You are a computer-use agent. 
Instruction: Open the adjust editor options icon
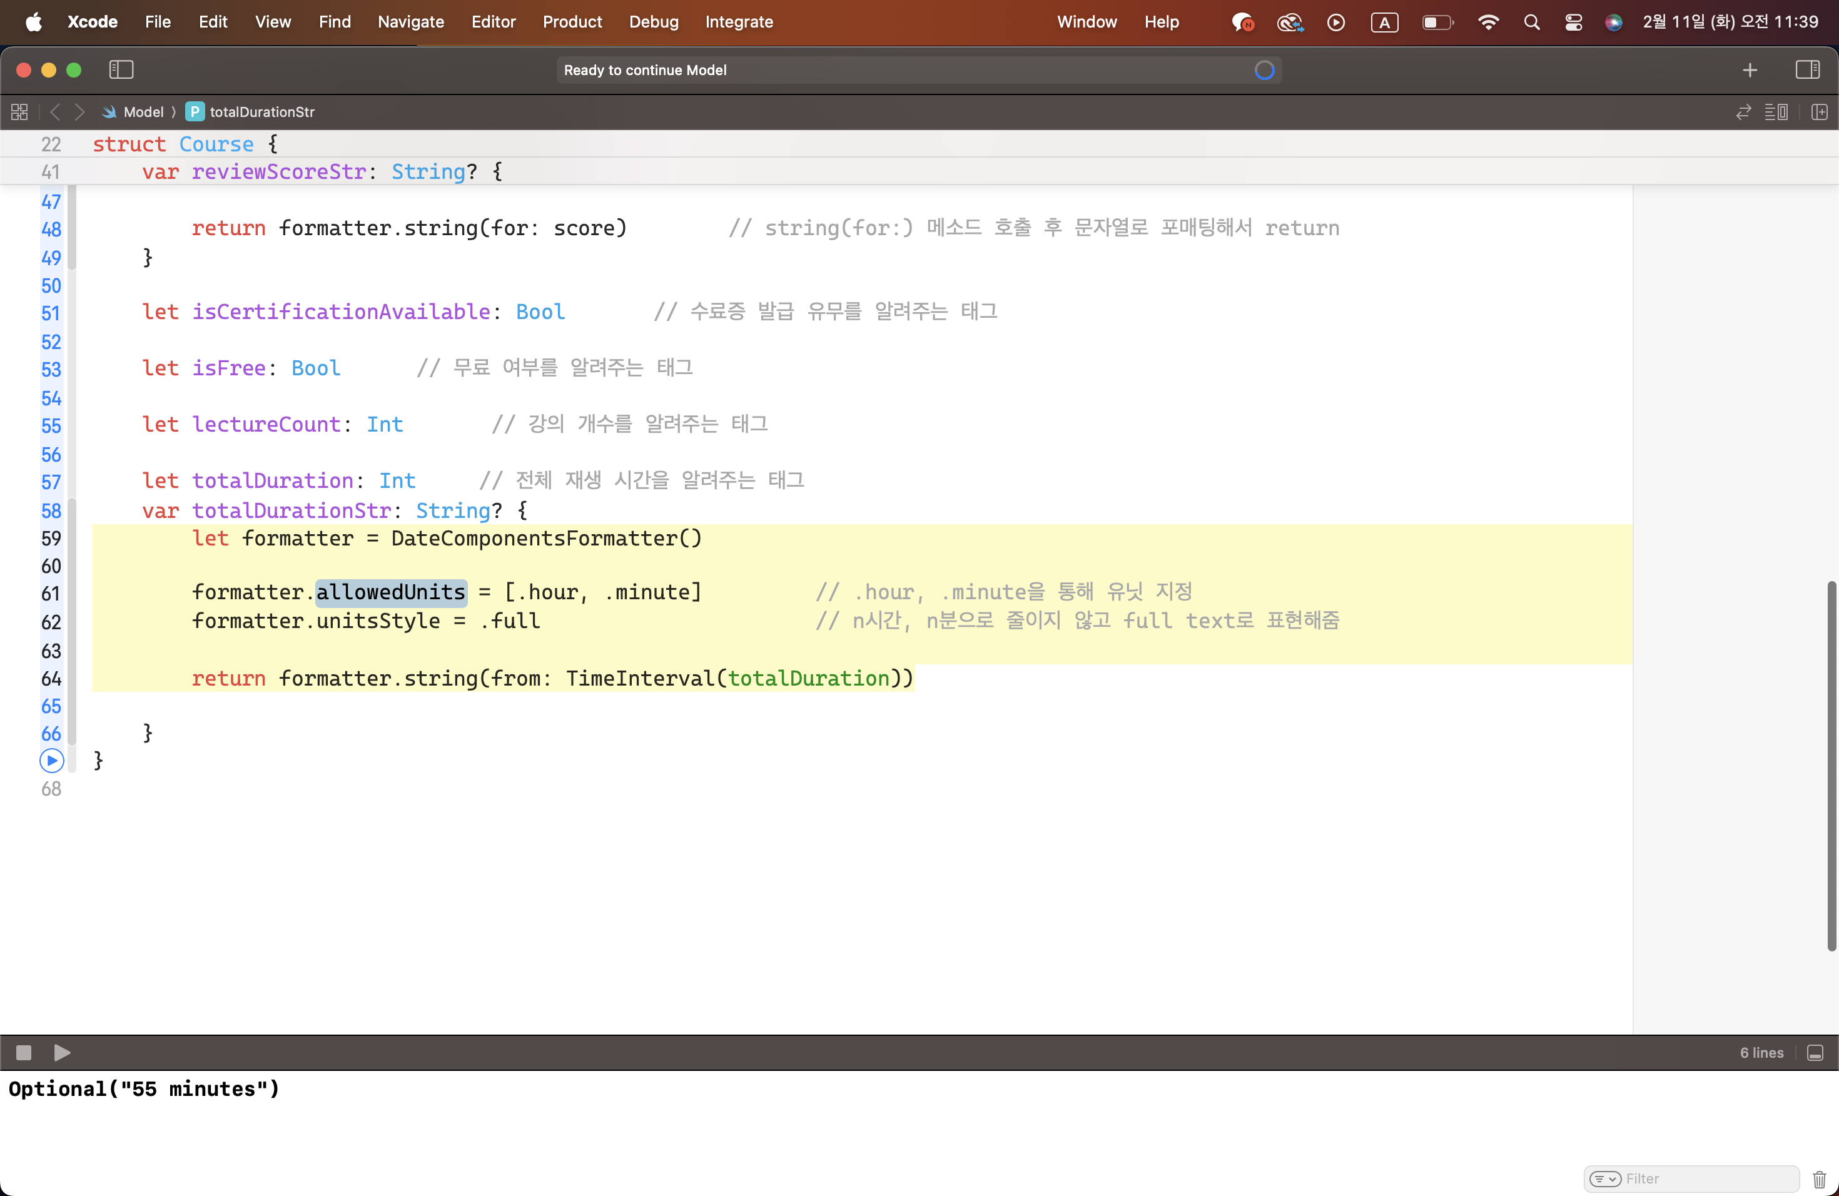coord(1776,112)
